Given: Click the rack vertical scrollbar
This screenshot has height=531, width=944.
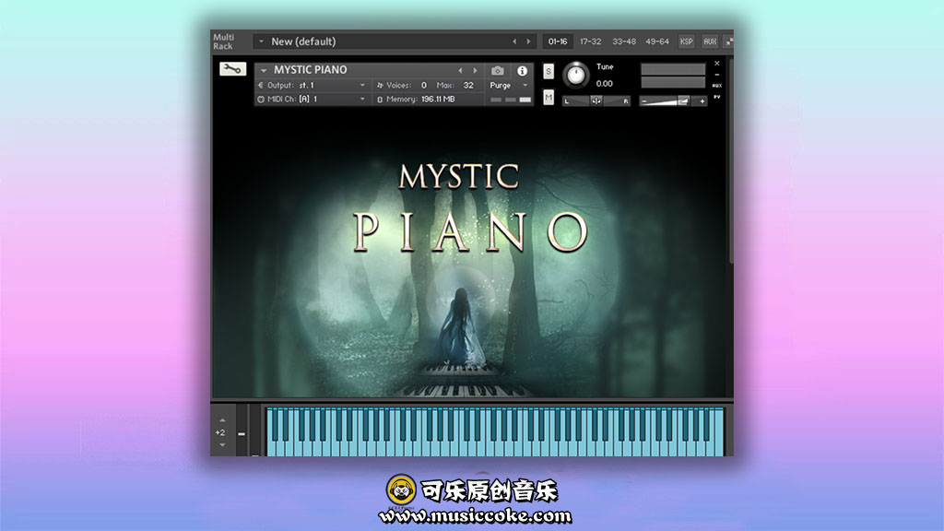Looking at the screenshot, I should pos(731,160).
